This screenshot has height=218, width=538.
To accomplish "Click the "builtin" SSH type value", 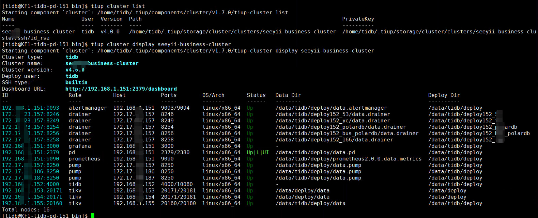I will click(76, 82).
